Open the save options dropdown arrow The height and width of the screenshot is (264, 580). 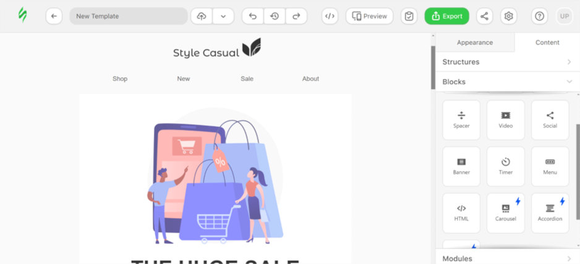223,16
